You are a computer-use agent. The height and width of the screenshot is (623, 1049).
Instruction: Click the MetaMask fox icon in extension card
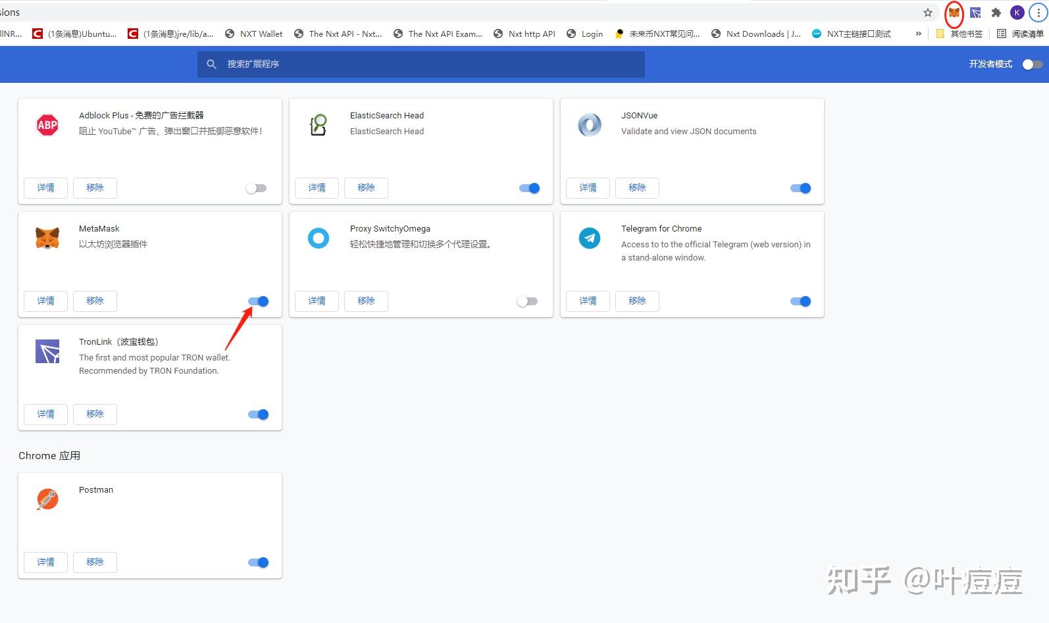[x=47, y=238]
